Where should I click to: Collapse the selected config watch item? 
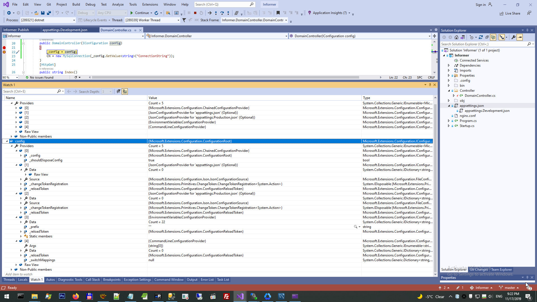[7, 141]
